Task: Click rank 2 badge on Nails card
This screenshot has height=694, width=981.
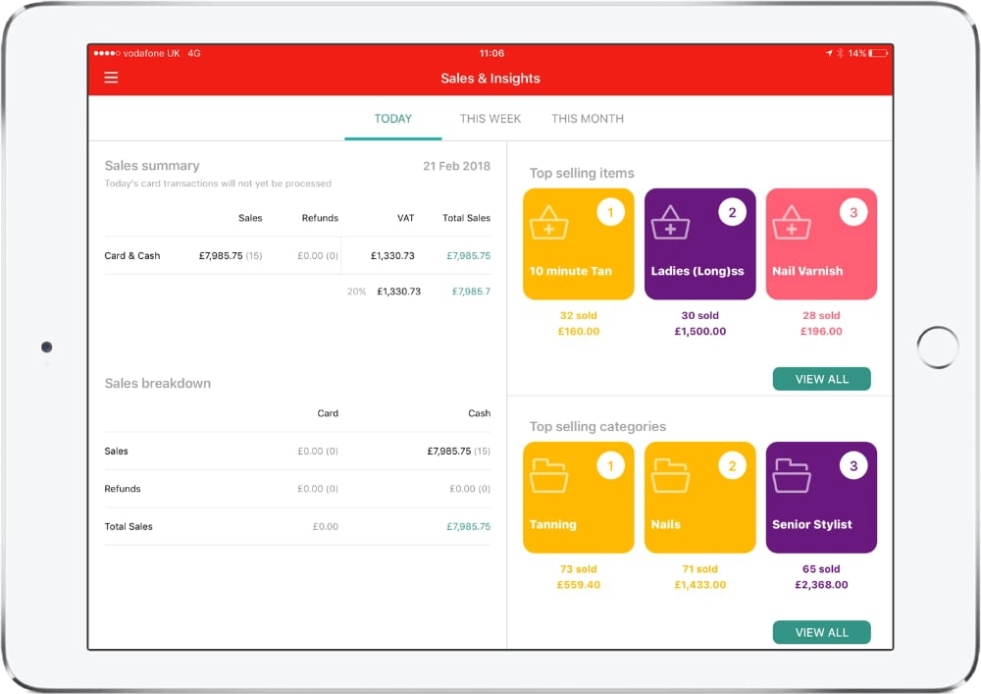Action: point(732,465)
